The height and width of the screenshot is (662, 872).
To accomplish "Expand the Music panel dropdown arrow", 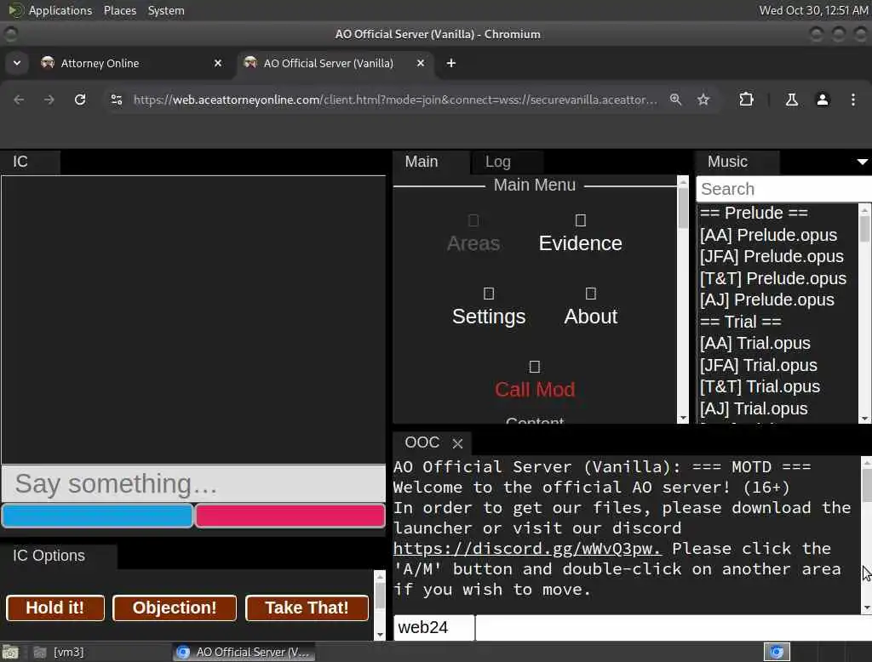I will point(862,162).
